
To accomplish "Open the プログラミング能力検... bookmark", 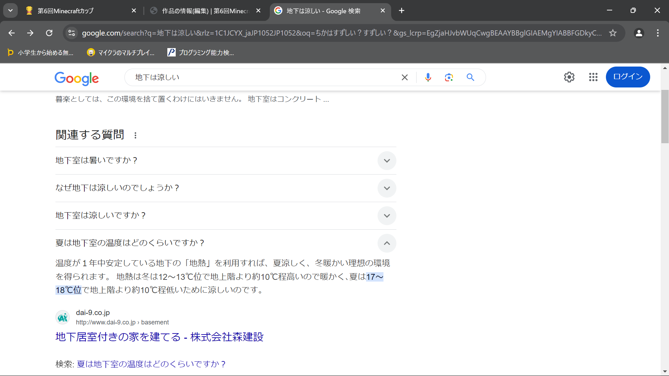I will pyautogui.click(x=201, y=53).
